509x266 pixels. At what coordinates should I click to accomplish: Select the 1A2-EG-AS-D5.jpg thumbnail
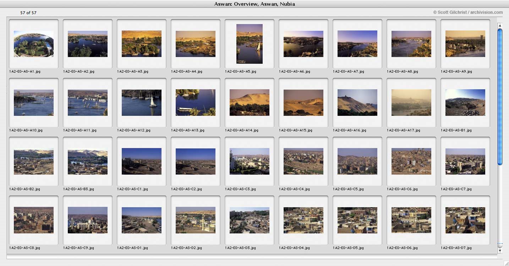point(357,220)
